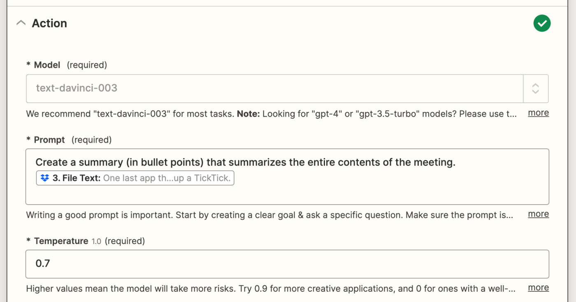Expand 'more' under the Prompt description
This screenshot has height=302, width=576.
coord(538,214)
